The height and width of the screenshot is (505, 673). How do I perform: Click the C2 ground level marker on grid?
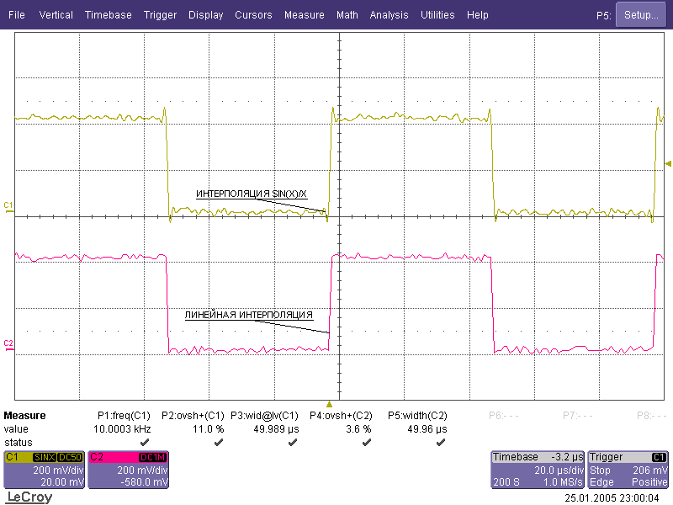8,343
